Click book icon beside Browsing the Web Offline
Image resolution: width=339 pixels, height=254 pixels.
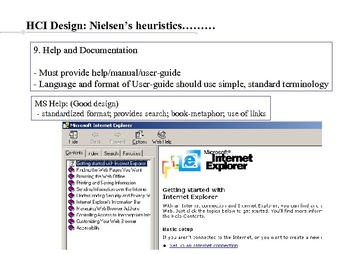[72, 176]
